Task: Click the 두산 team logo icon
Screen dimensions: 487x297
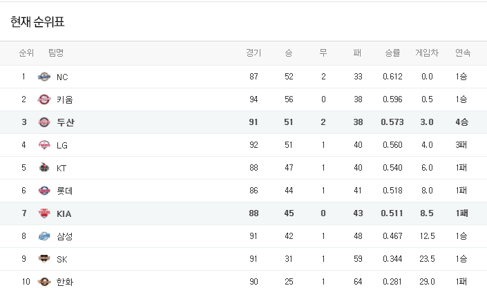Action: point(44,122)
